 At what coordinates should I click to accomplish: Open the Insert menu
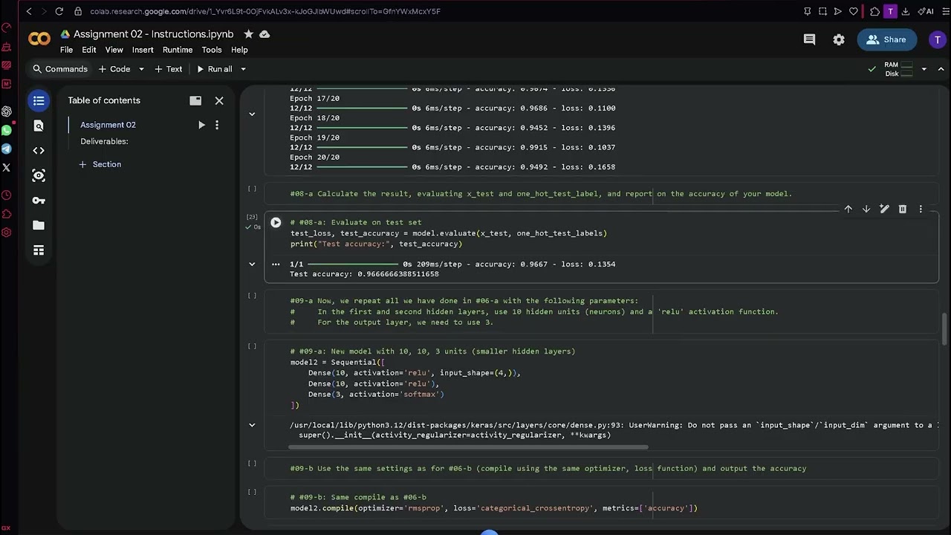(143, 50)
